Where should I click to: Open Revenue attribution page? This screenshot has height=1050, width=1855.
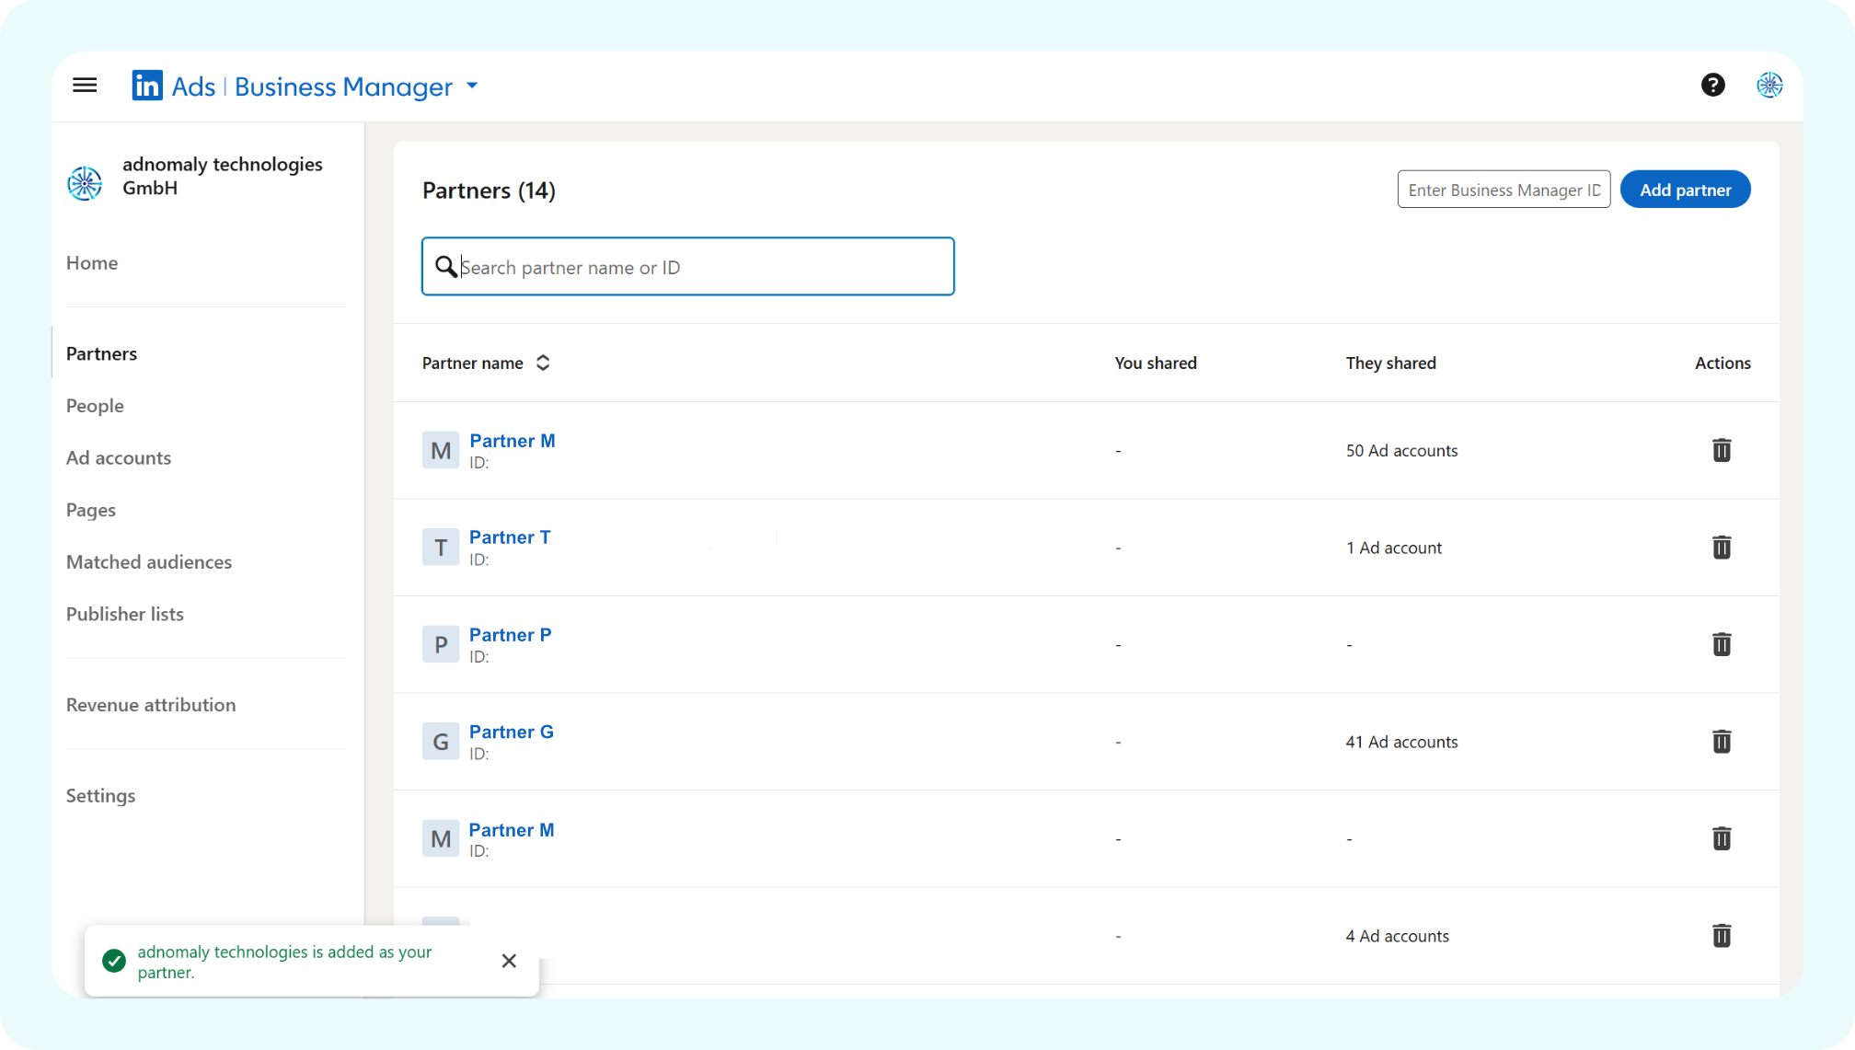pos(151,705)
